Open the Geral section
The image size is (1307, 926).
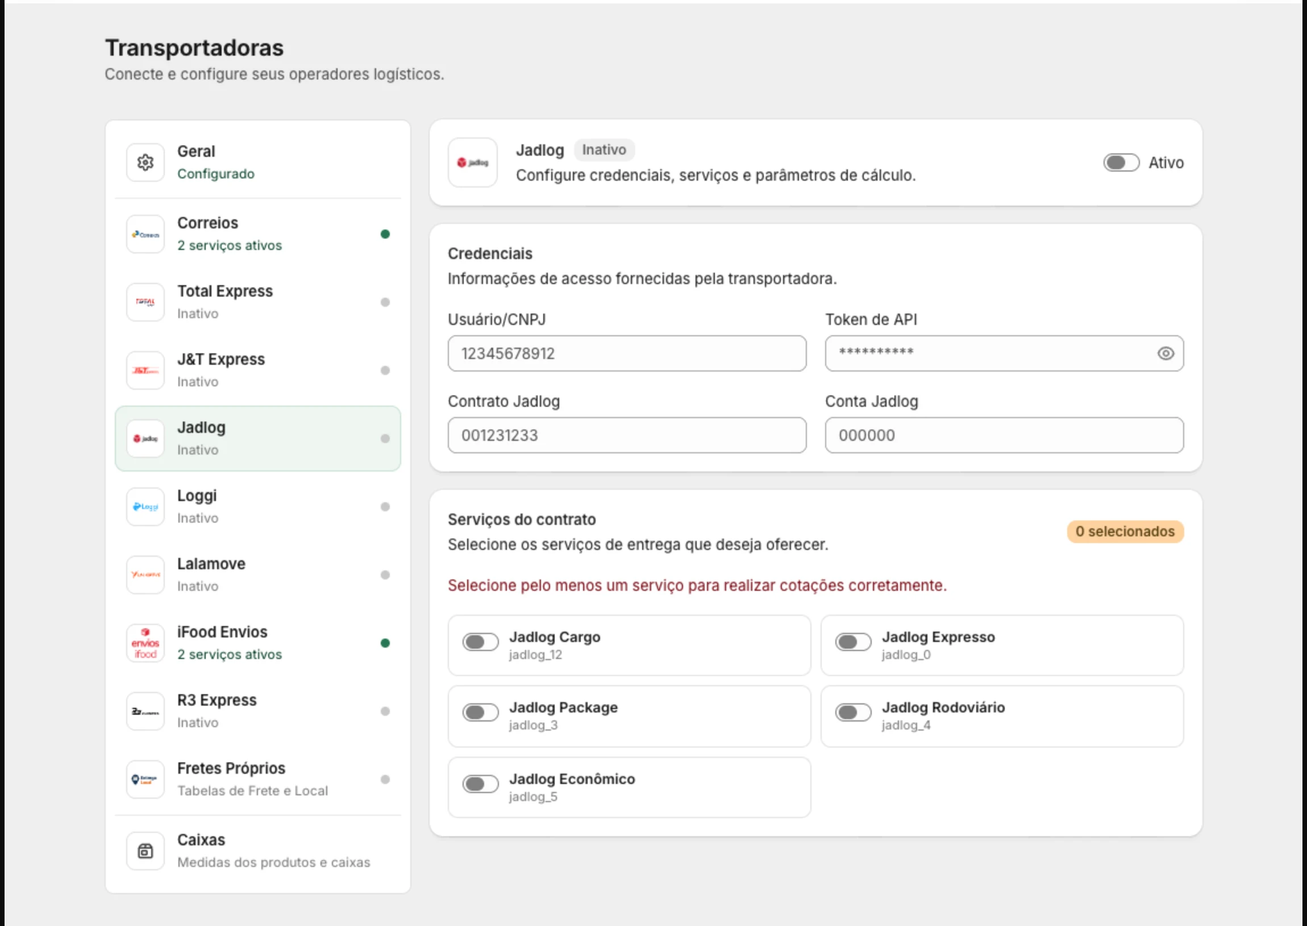click(x=258, y=162)
